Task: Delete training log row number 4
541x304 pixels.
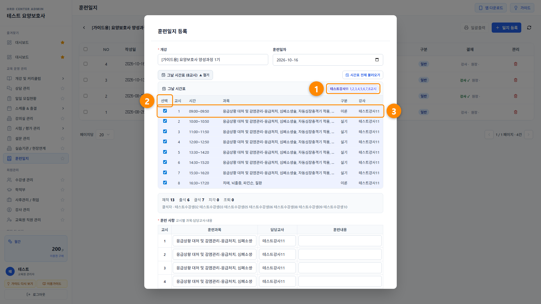Action: [515, 64]
